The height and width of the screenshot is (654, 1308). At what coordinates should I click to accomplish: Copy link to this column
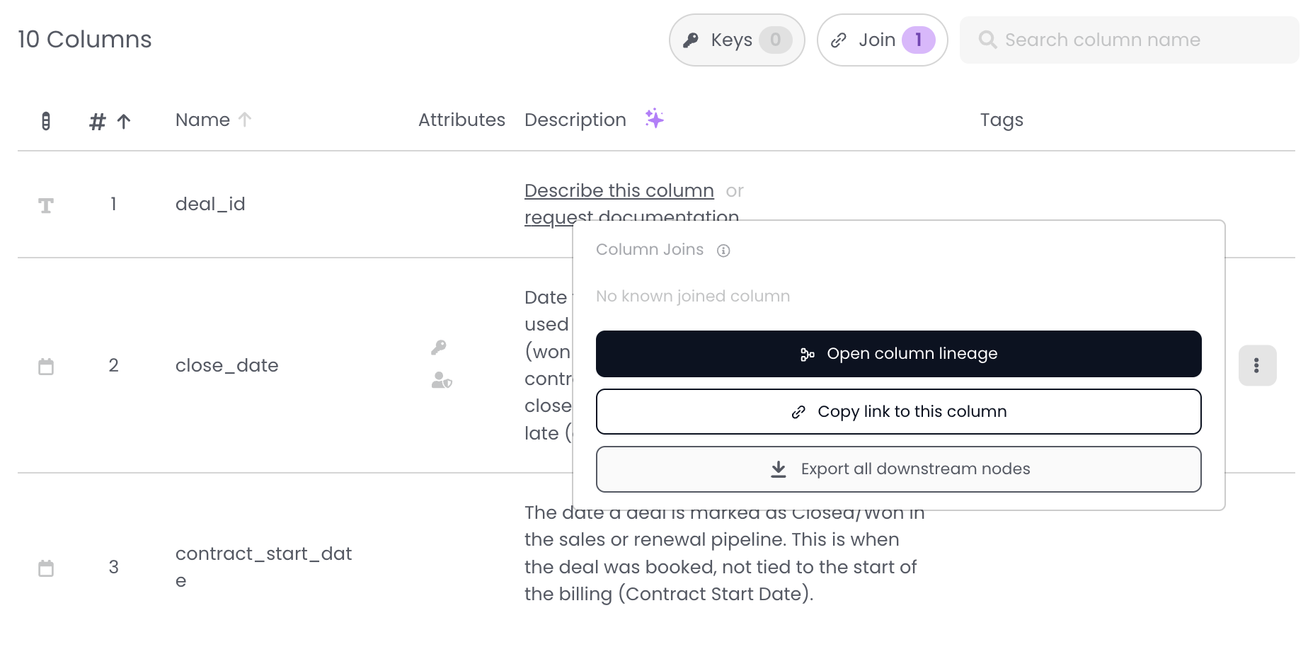898,412
